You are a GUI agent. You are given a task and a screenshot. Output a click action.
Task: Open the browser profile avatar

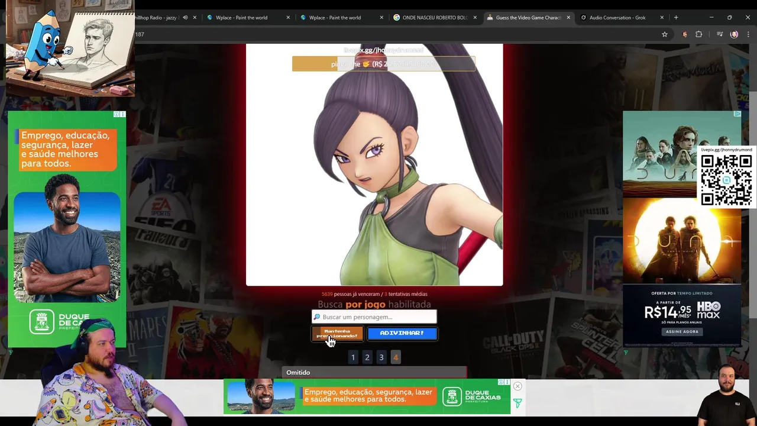tap(734, 34)
